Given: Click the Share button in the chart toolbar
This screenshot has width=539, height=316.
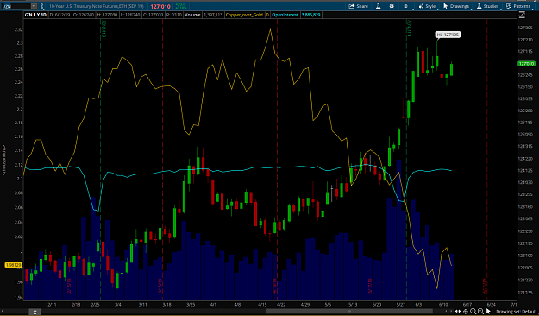Looking at the screenshot, I should click(358, 6).
